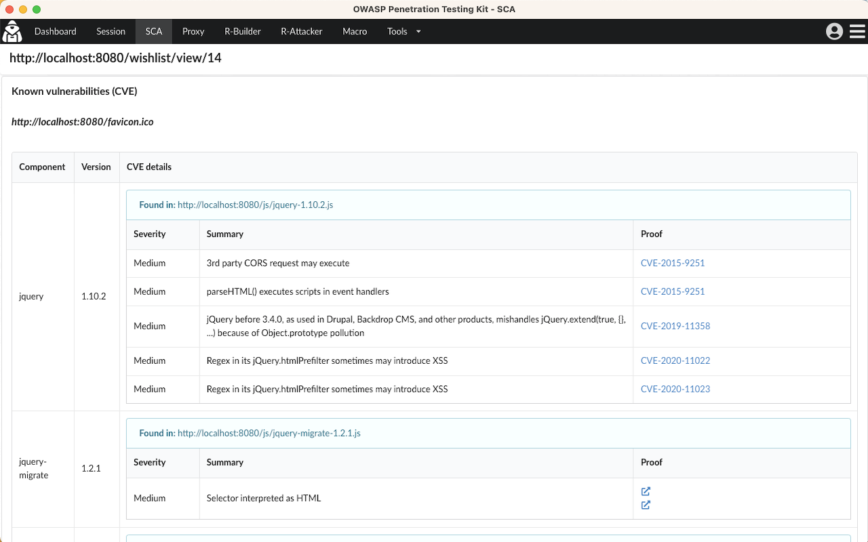This screenshot has width=868, height=542.
Task: Open the user profile icon
Action: [835, 31]
